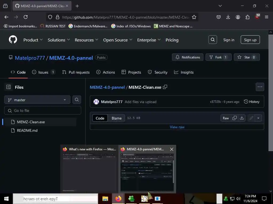Open the Matelpro777 owner link
This screenshot has width=273, height=204.
point(30,58)
